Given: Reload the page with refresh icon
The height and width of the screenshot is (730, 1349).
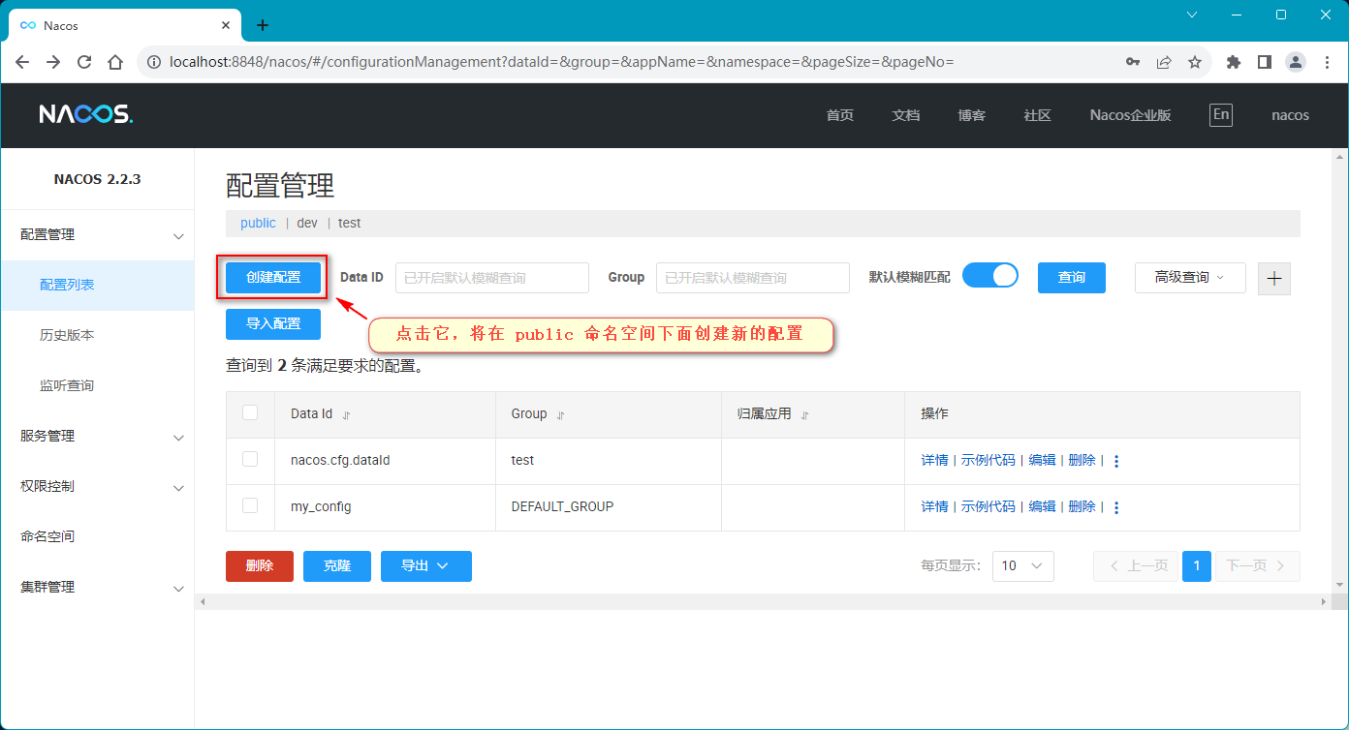Looking at the screenshot, I should coord(84,62).
